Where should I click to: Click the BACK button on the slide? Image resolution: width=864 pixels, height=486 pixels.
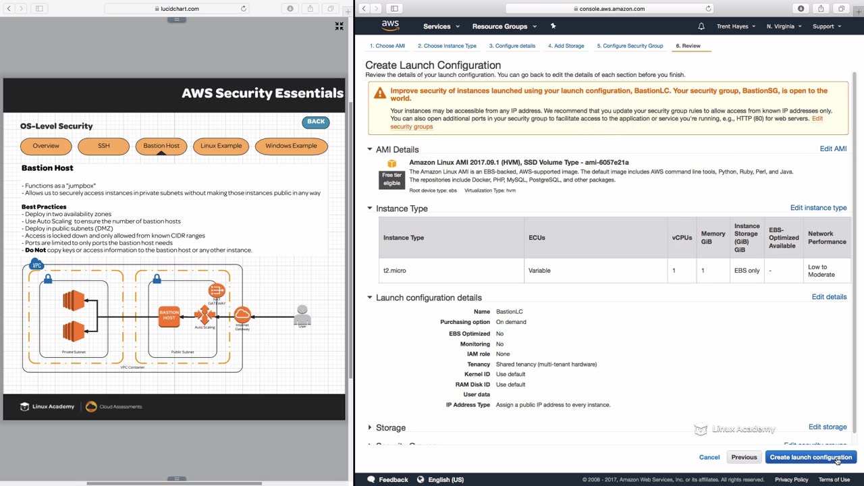point(316,122)
